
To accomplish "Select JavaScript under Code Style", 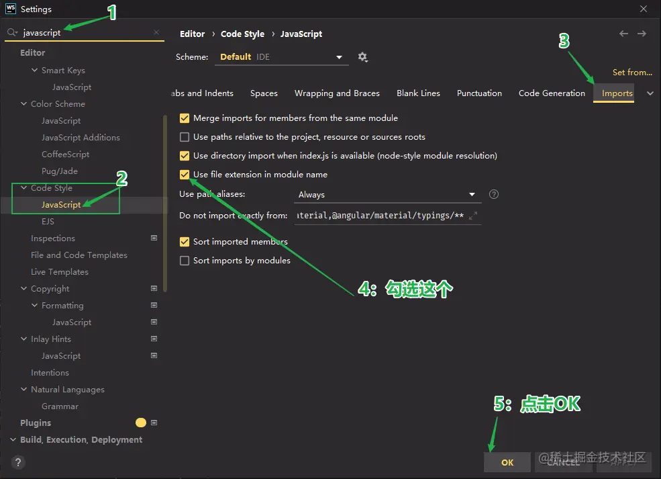I will (60, 205).
